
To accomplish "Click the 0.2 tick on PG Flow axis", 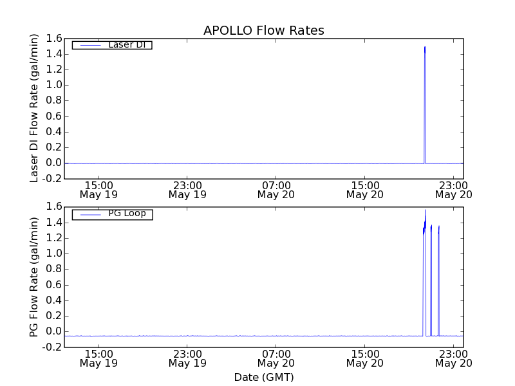I will (54, 316).
